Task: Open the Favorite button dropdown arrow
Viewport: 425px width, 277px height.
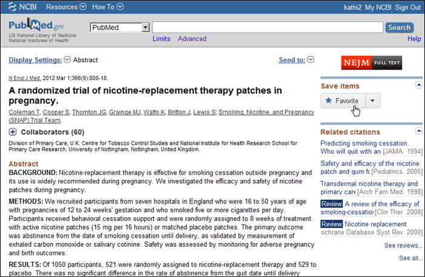Action: coord(372,101)
